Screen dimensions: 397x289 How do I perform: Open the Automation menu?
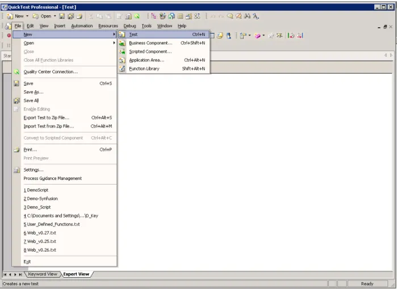82,26
